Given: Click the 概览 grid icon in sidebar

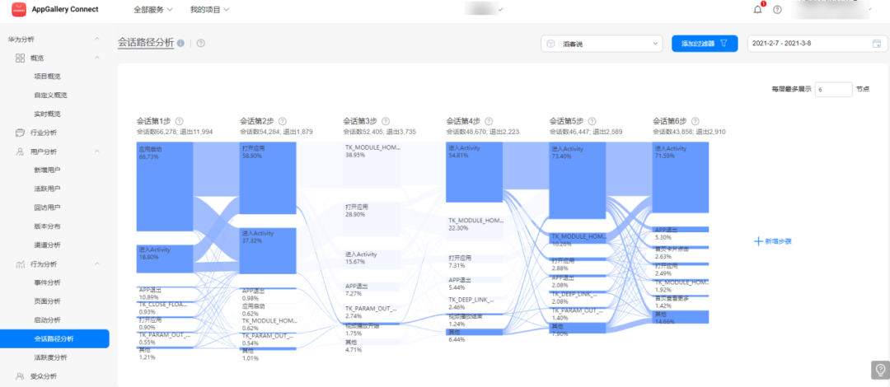Looking at the screenshot, I should click(x=20, y=58).
